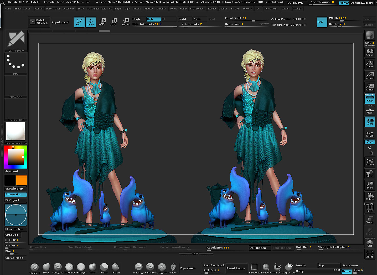Click the black secondary color swatch

tap(10, 180)
